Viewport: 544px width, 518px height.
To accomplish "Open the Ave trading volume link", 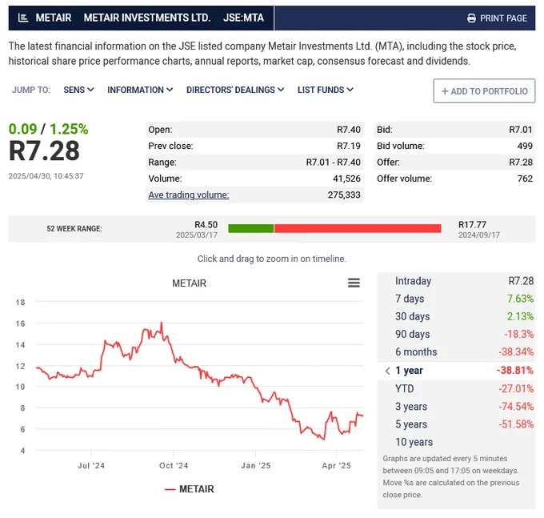I will coord(188,195).
